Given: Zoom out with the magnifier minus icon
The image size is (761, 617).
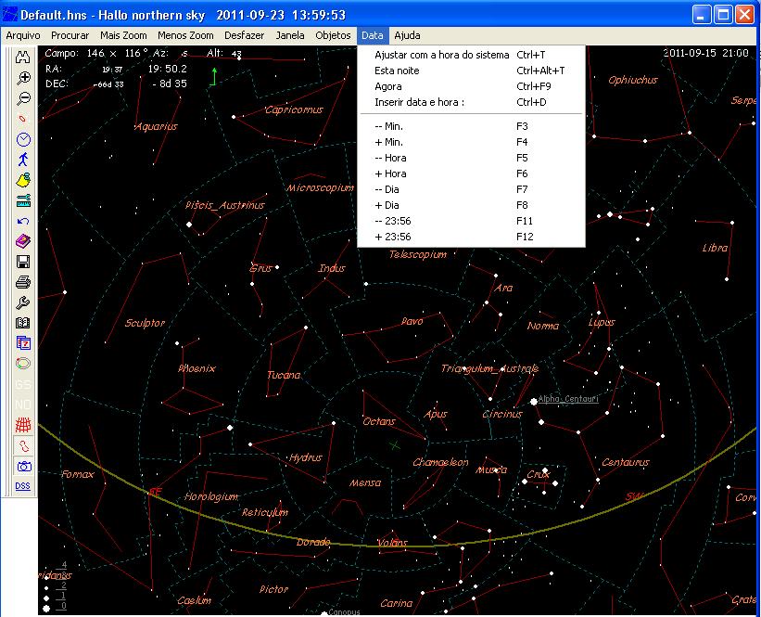Looking at the screenshot, I should 23,98.
